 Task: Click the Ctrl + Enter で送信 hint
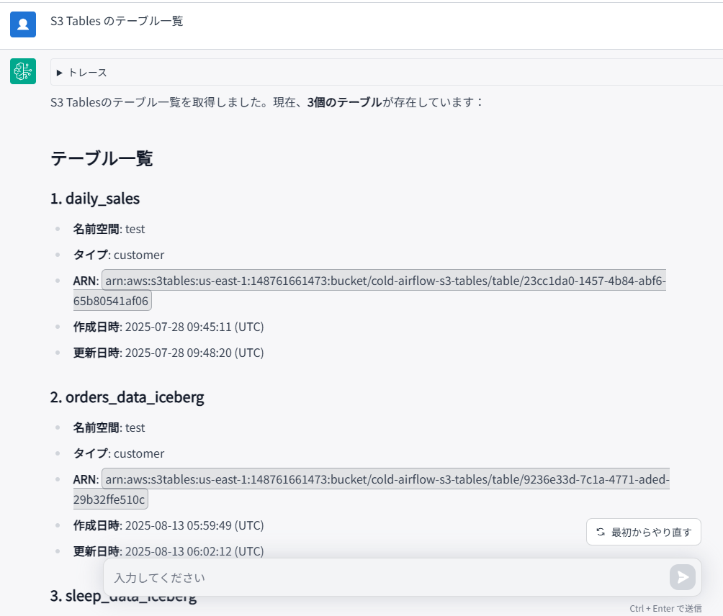click(665, 609)
